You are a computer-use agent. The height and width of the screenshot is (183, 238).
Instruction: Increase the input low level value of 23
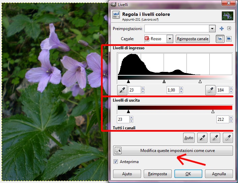(143, 88)
